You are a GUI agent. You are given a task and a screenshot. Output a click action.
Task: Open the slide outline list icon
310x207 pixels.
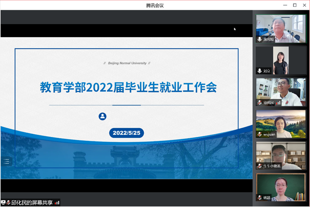coord(6,161)
